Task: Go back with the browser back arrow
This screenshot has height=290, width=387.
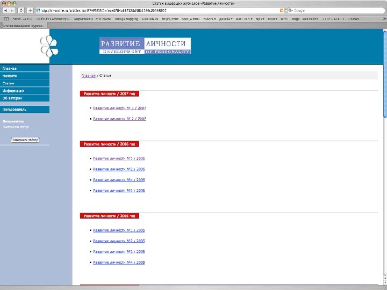Action: point(5,11)
